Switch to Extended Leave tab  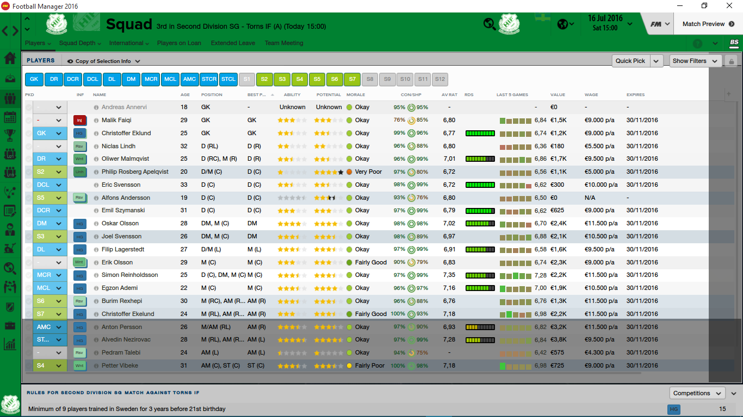point(233,43)
